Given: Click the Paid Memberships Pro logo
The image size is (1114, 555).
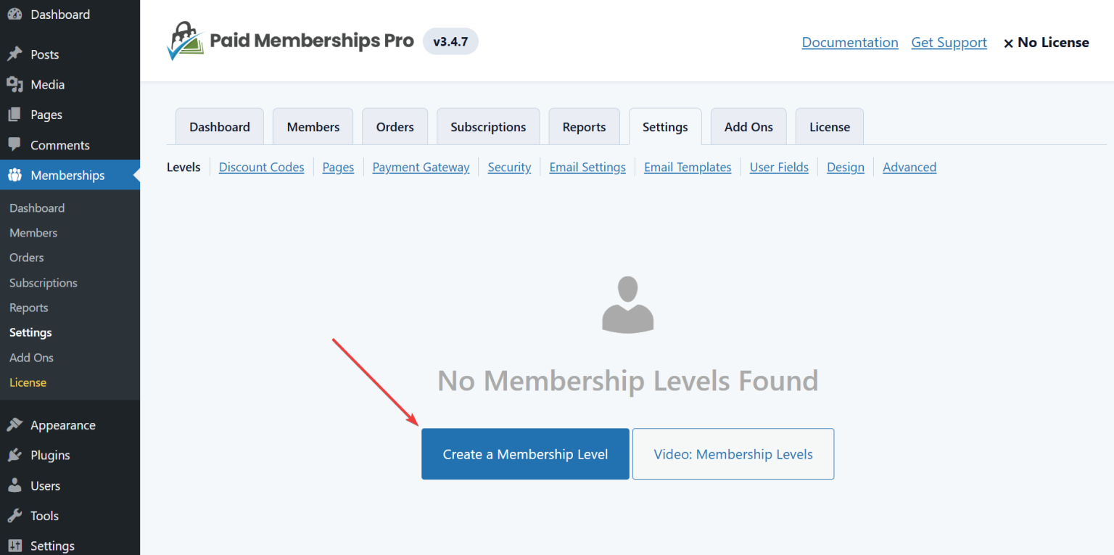Looking at the screenshot, I should pos(185,41).
